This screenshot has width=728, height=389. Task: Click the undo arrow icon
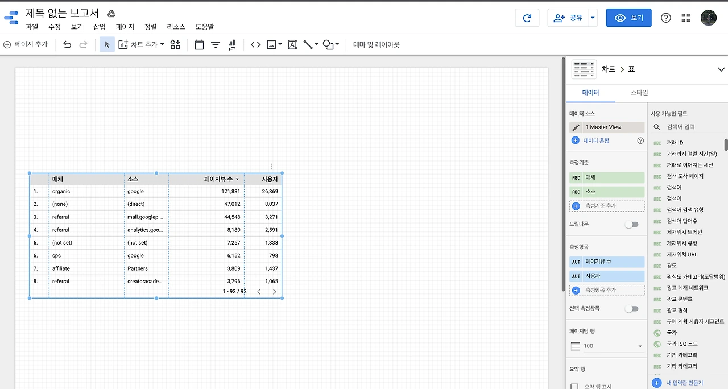(x=67, y=44)
